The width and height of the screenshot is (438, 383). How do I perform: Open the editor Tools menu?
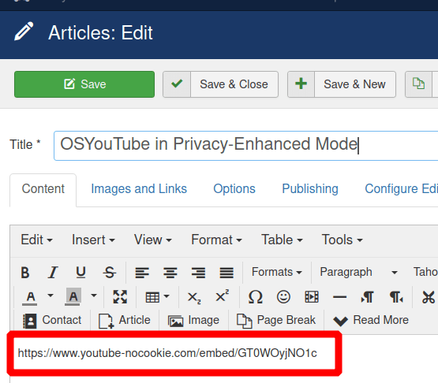click(x=343, y=240)
